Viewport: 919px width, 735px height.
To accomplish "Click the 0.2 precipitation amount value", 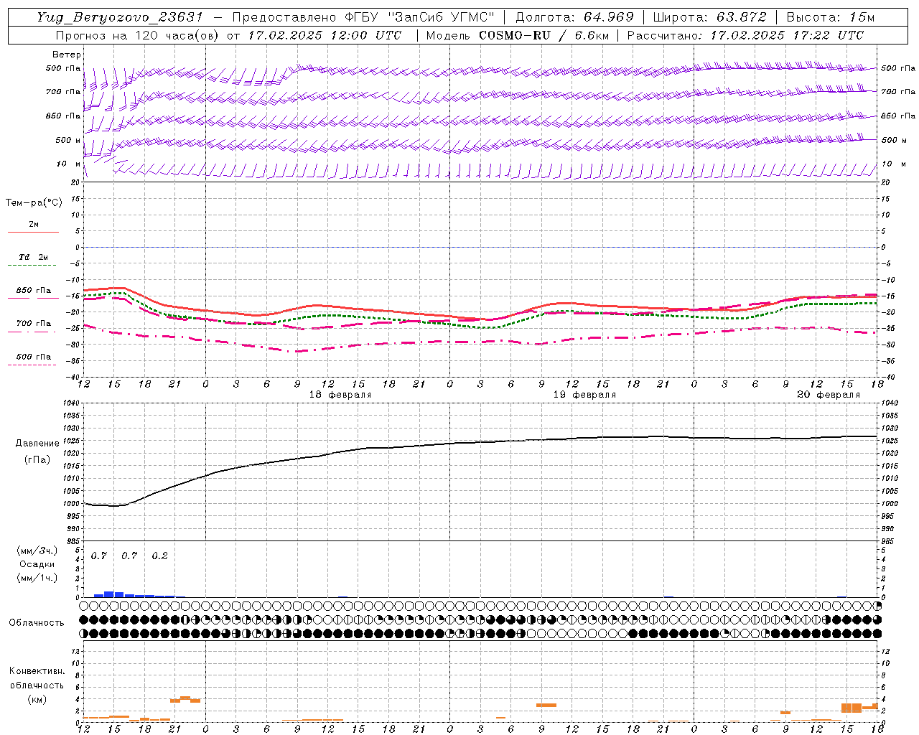I will [159, 556].
